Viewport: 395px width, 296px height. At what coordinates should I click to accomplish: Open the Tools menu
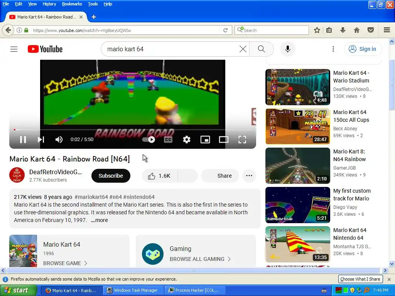pos(93,4)
